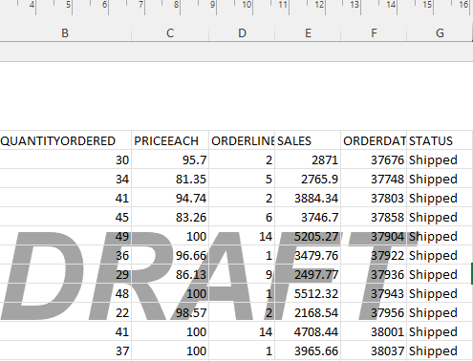473x361 pixels.
Task: Select price cell 86.13
Action: click(170, 274)
